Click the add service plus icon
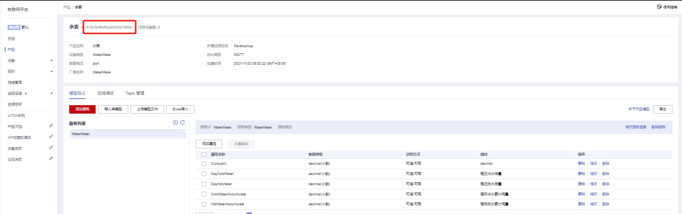 tap(175, 123)
